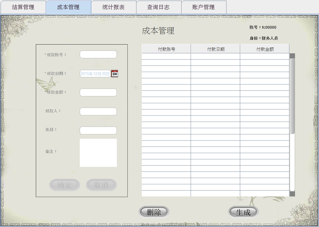Open the calendar icon next to 付款日期
Screen dimensions: 319x227
click(114, 74)
